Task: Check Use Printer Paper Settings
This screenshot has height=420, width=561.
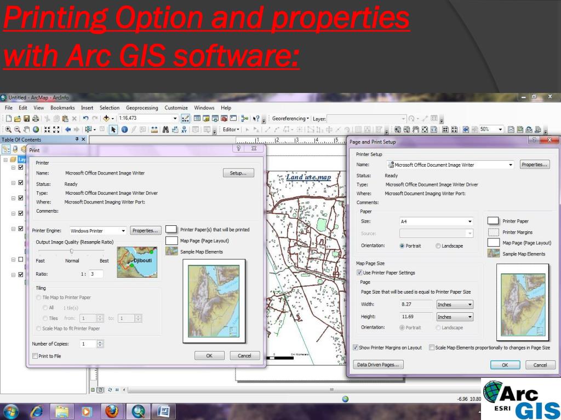Action: [x=359, y=272]
